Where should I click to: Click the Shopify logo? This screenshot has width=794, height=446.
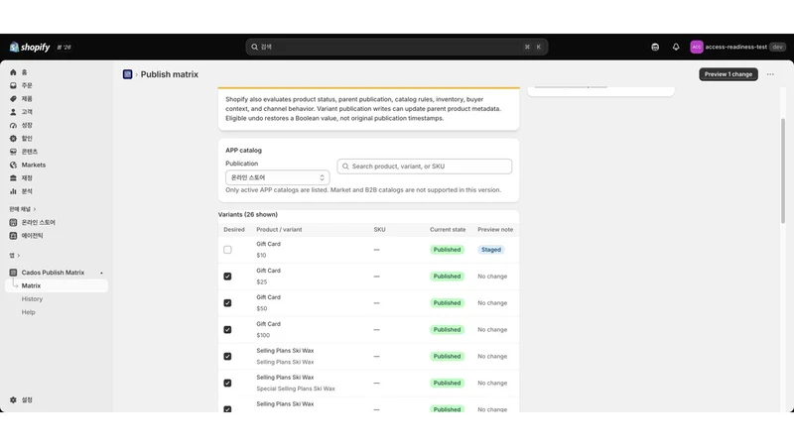[30, 47]
